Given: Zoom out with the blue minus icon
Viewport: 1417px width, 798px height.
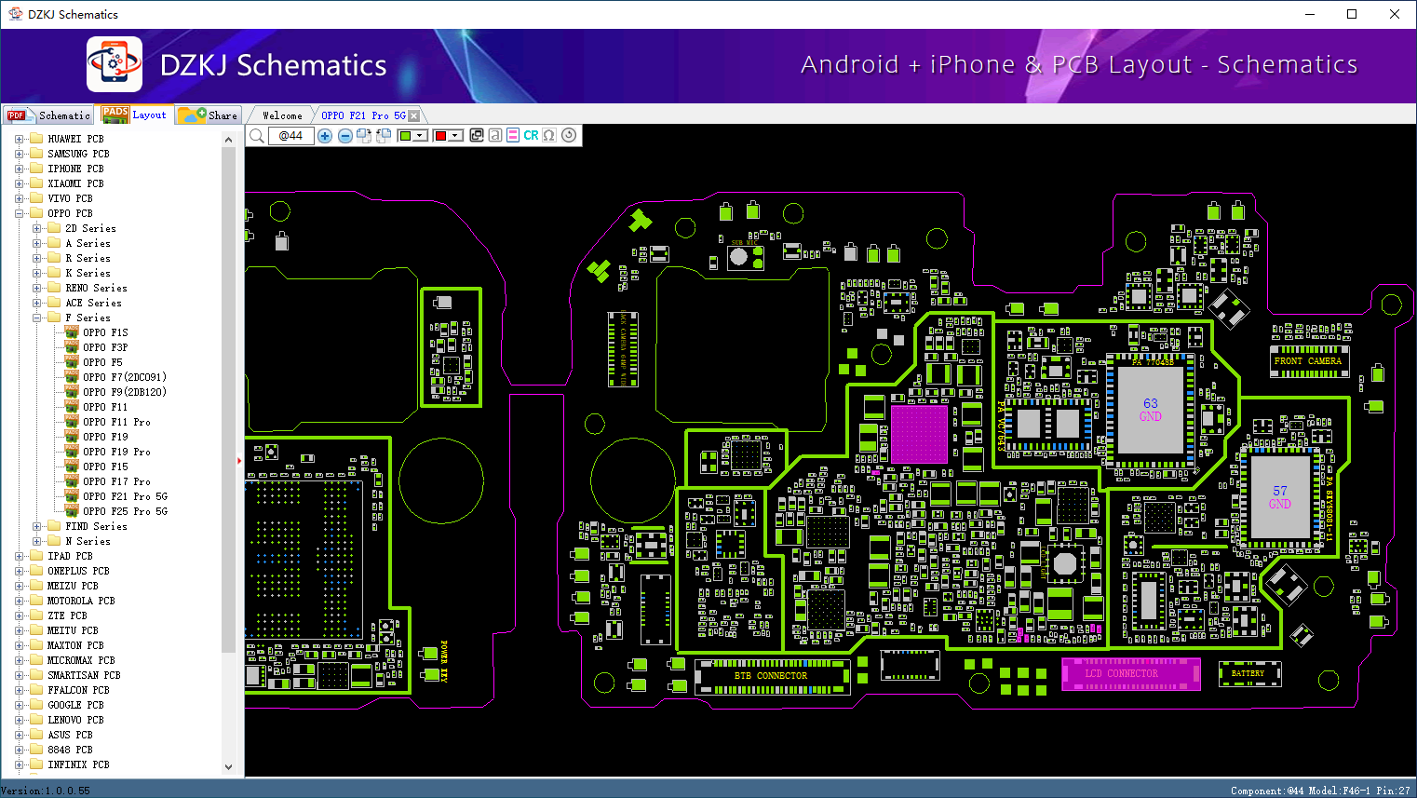Looking at the screenshot, I should (344, 136).
